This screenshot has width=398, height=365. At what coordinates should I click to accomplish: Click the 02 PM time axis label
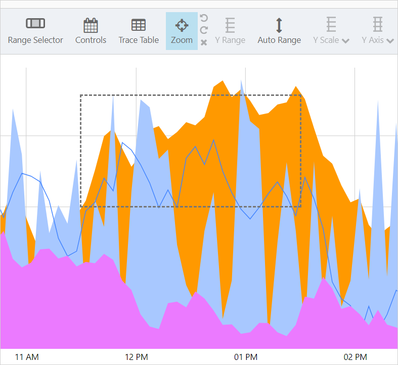tap(355, 357)
